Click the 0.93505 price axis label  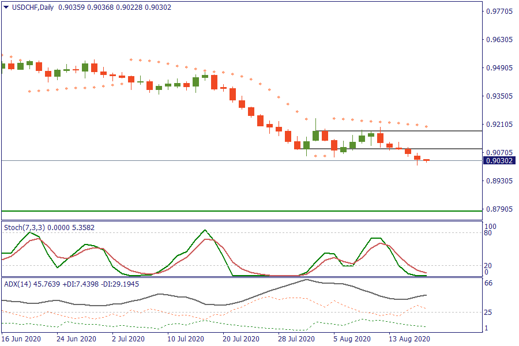(499, 96)
